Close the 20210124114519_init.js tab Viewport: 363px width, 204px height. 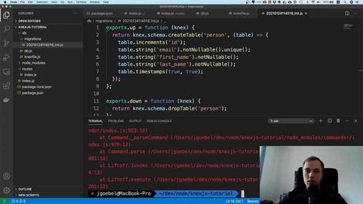306,14
